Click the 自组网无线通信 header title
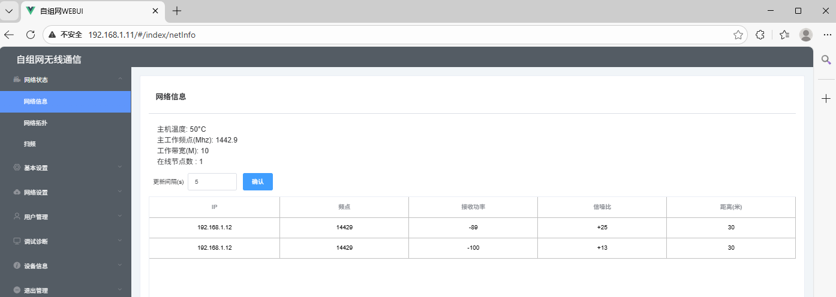 [49, 59]
